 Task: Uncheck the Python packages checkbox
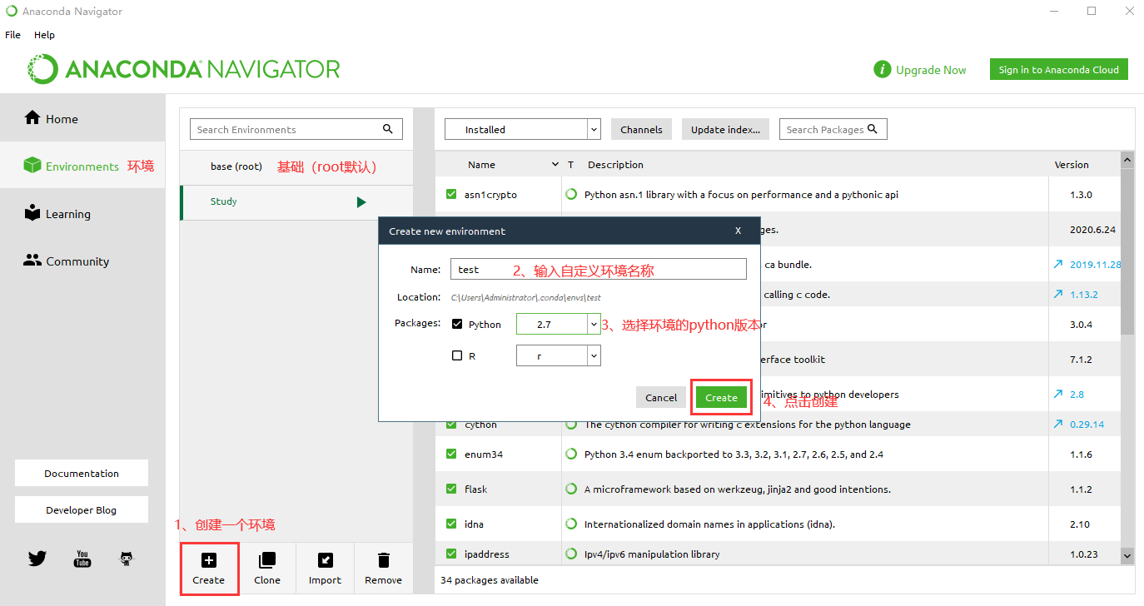pyautogui.click(x=457, y=324)
